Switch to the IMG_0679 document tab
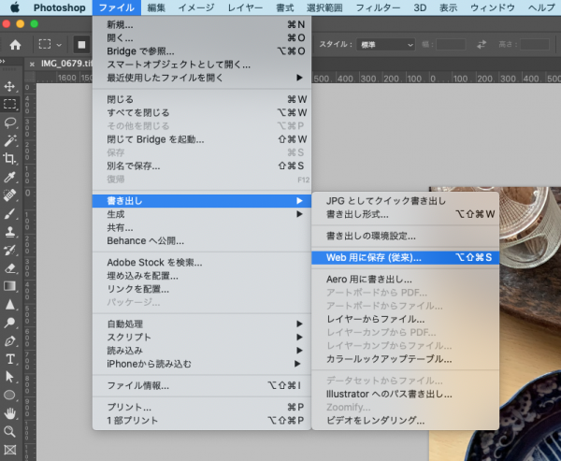This screenshot has width=561, height=461. [x=62, y=63]
